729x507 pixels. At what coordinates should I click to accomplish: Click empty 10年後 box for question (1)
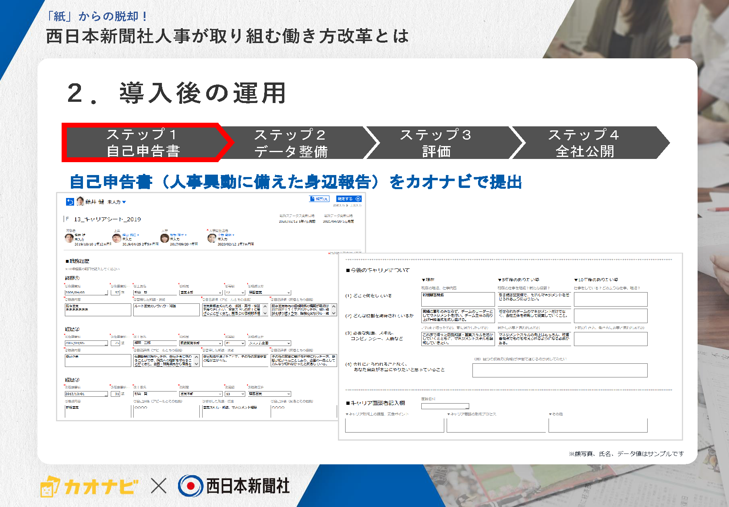[611, 299]
